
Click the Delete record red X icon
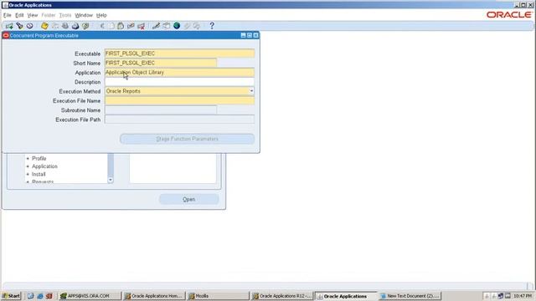pyautogui.click(x=142, y=26)
